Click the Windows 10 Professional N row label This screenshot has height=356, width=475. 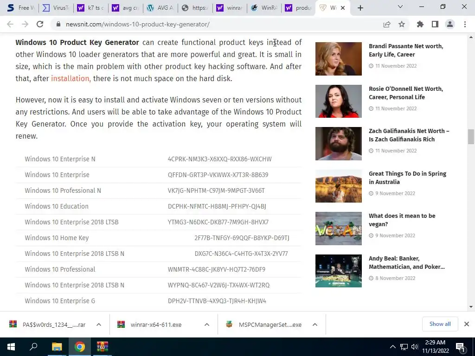point(63,191)
